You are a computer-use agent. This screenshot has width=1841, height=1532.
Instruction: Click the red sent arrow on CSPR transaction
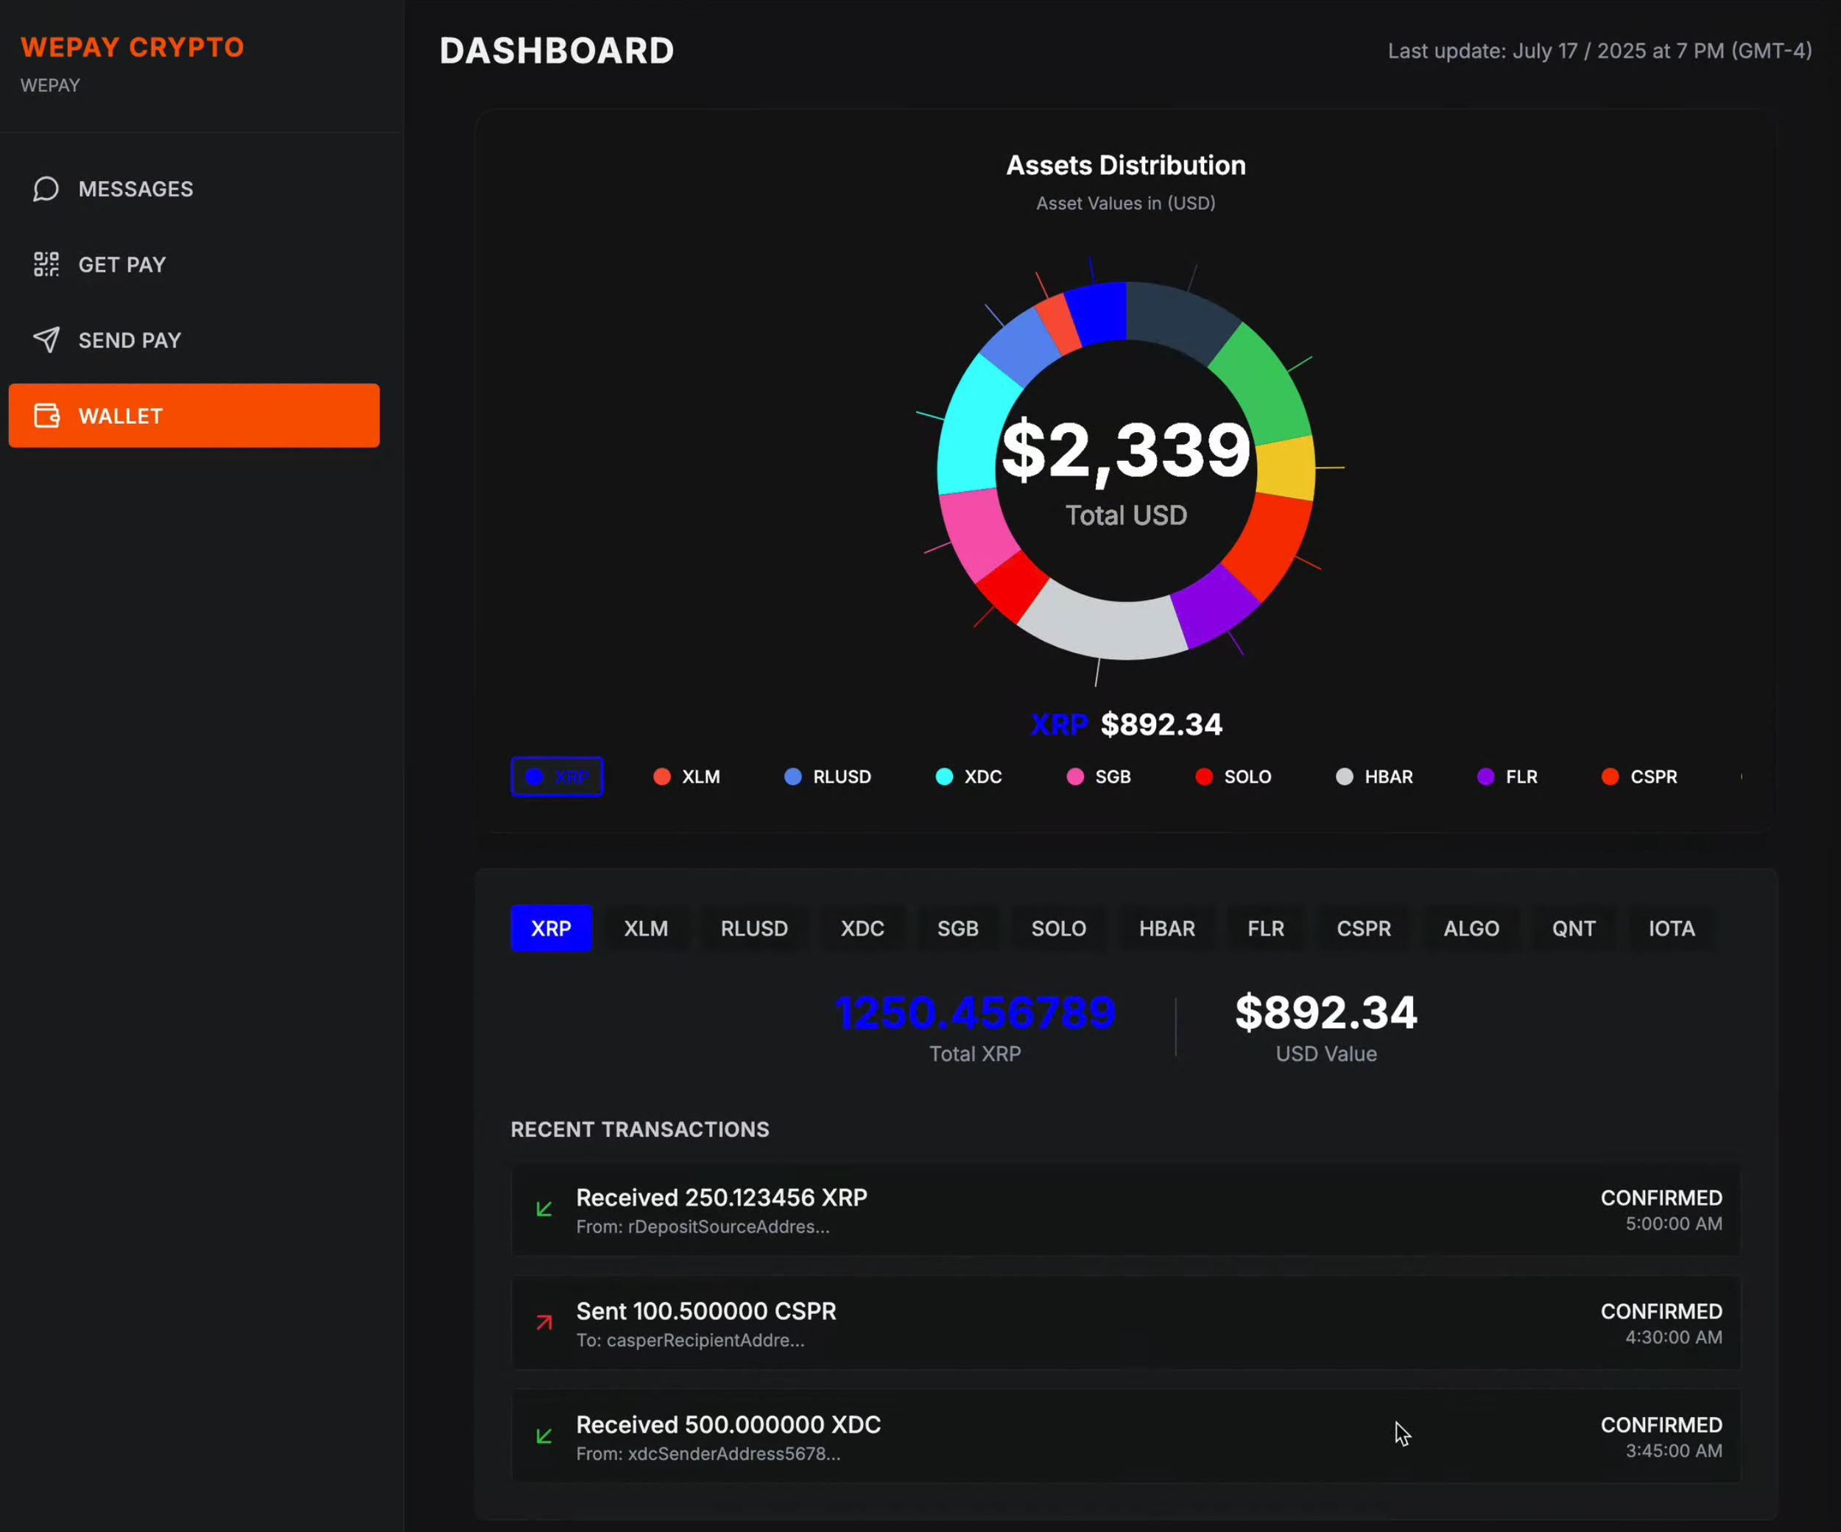pyautogui.click(x=544, y=1322)
